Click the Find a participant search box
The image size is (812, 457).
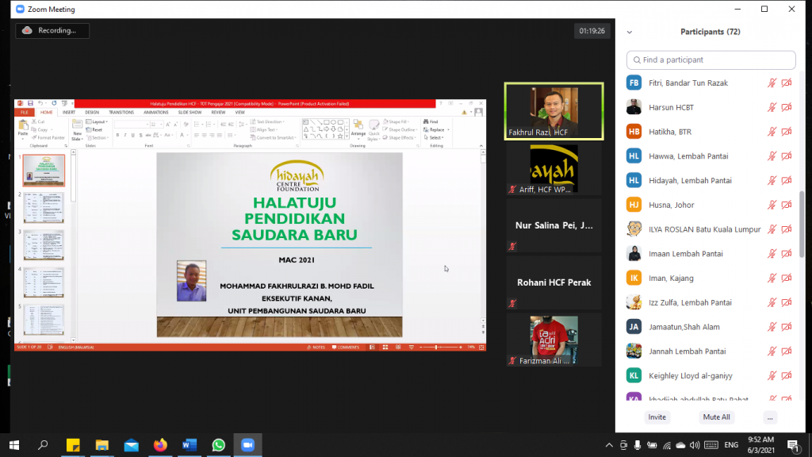[x=711, y=60]
